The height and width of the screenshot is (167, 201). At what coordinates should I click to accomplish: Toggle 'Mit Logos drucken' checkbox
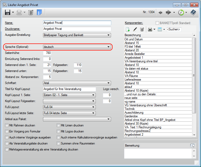(x=59, y=131)
